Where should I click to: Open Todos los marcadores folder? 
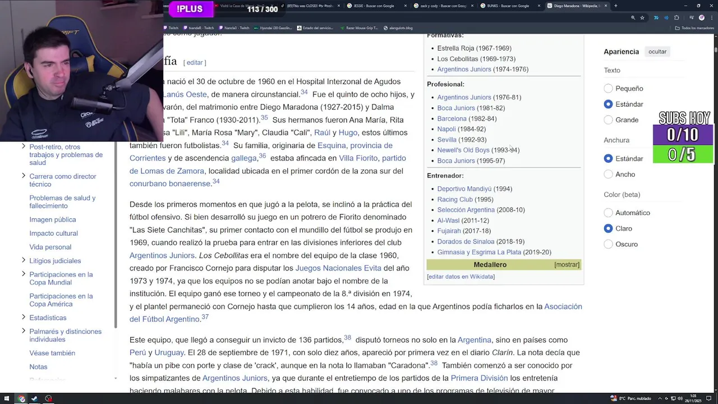[x=694, y=28]
